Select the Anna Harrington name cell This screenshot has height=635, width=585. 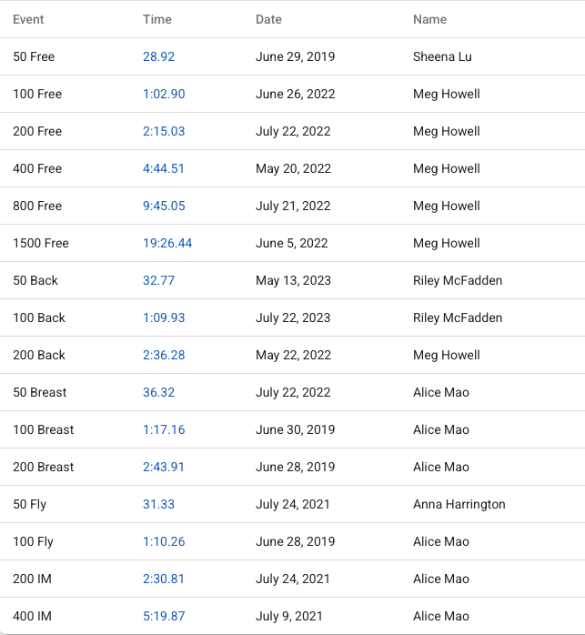pos(459,504)
